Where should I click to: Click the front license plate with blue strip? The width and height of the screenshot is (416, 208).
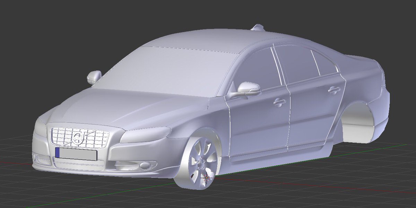[x=76, y=154]
